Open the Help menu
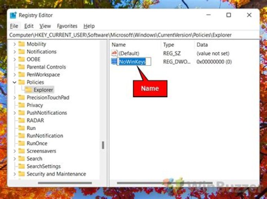Image resolution: width=267 pixels, height=199 pixels. pos(89,26)
